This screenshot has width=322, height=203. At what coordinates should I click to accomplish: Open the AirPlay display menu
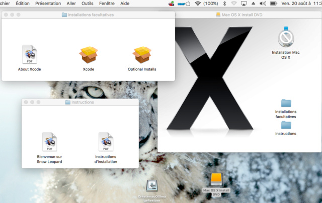click(x=244, y=4)
